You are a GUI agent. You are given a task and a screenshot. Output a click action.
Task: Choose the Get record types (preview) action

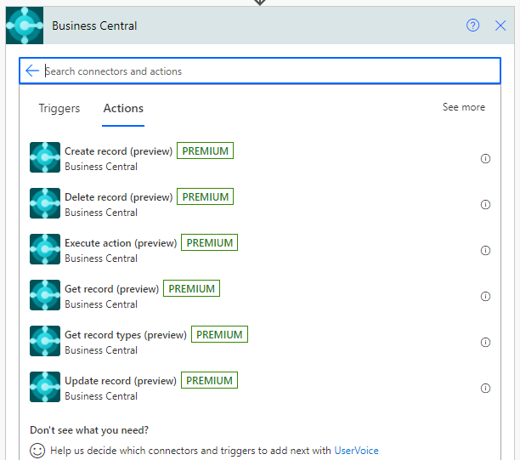(126, 335)
